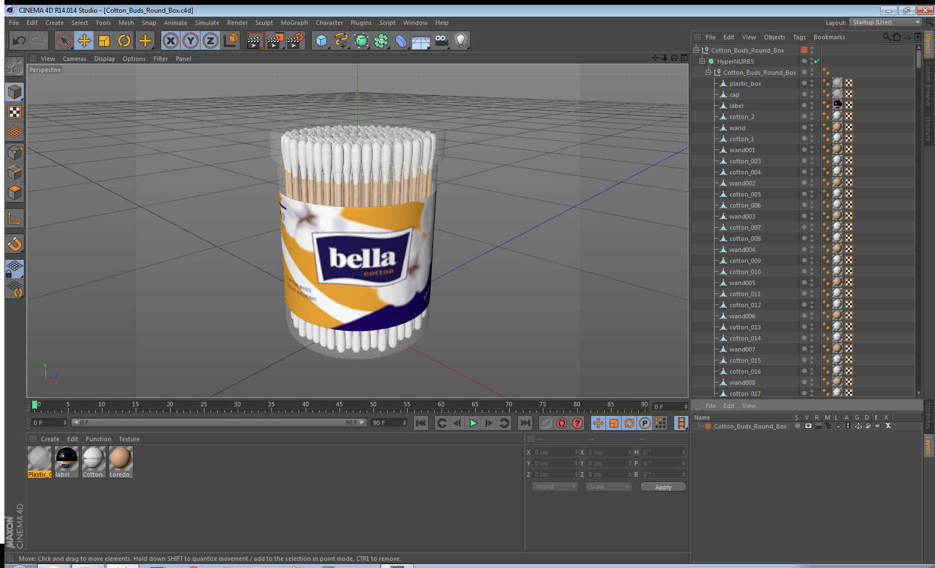Open the Character menu
The height and width of the screenshot is (568, 935).
(x=329, y=23)
